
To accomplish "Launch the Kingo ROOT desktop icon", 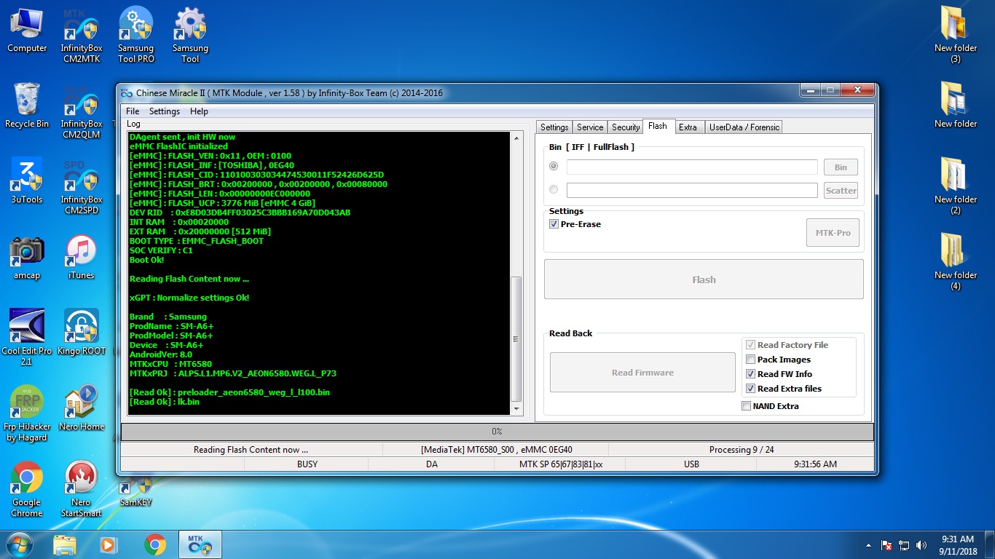I will tap(81, 332).
